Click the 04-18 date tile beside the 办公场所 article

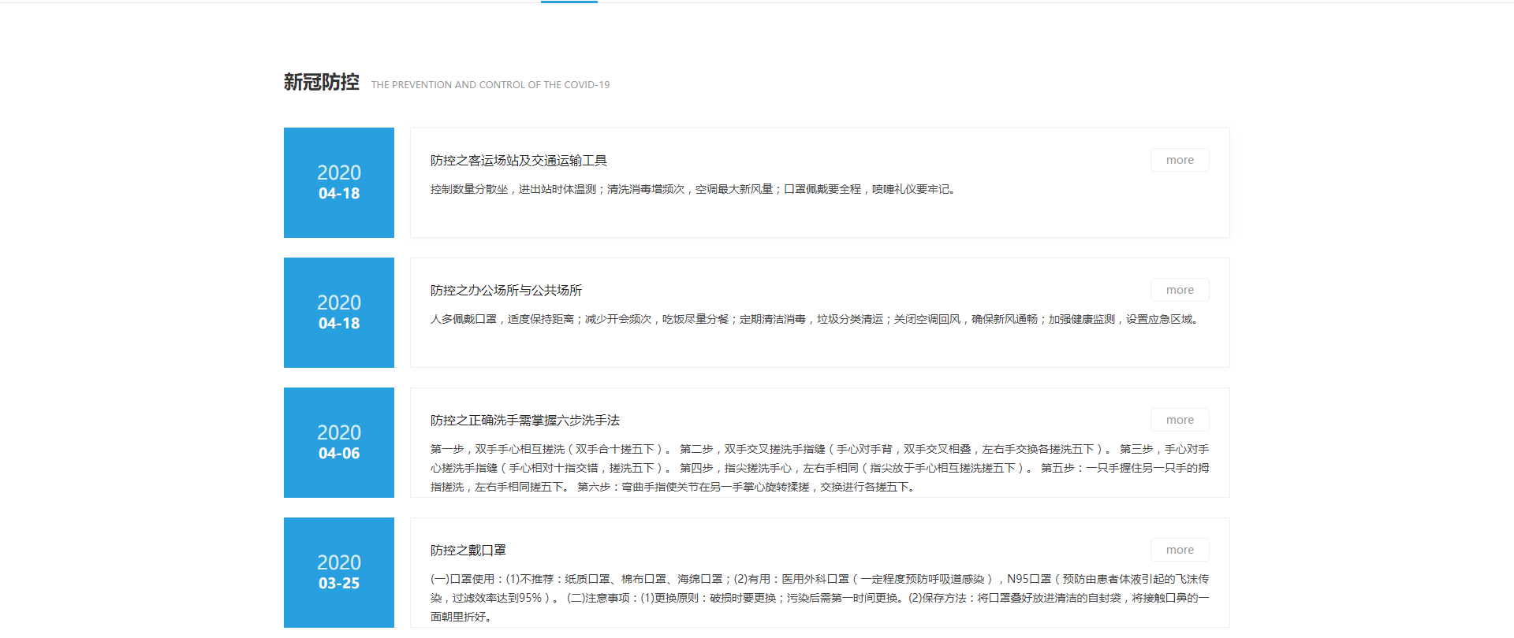point(339,313)
